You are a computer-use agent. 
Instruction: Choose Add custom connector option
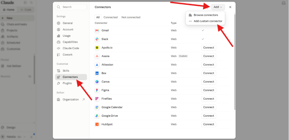pos(205,21)
